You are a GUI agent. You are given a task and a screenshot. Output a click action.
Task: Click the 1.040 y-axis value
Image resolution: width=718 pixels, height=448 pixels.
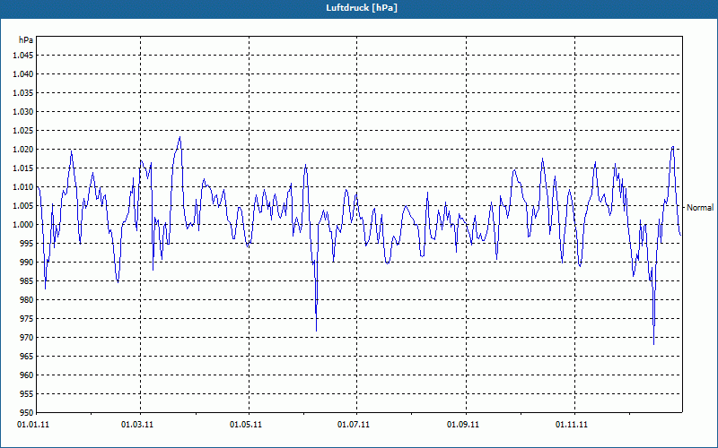click(23, 74)
